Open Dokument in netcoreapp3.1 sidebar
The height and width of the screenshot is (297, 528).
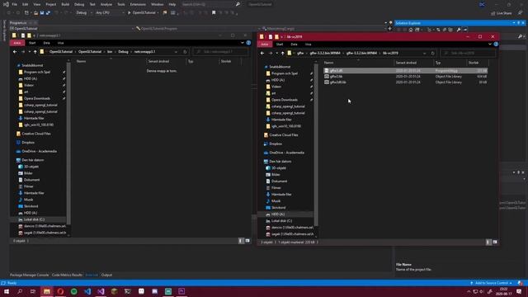click(31, 180)
